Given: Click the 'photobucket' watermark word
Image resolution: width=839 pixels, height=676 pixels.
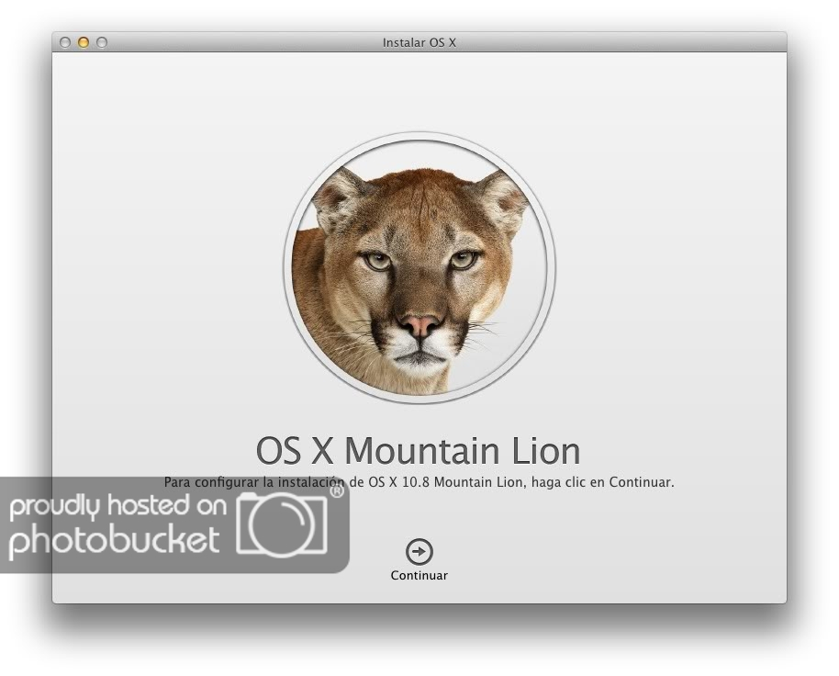Looking at the screenshot, I should (x=115, y=540).
